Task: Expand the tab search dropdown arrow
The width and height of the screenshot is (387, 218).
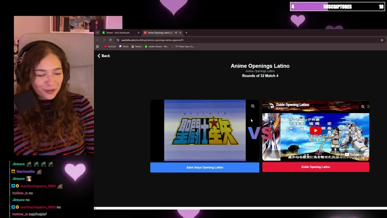Action: [97, 33]
